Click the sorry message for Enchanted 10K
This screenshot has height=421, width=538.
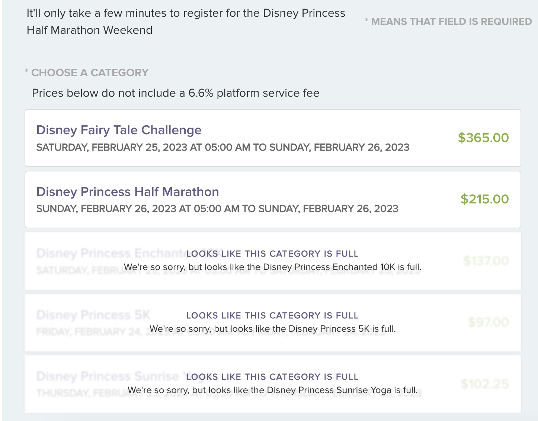coord(272,267)
